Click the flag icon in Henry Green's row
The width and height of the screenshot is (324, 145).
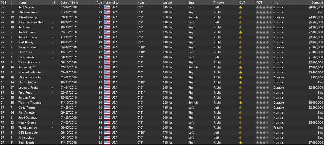107,123
